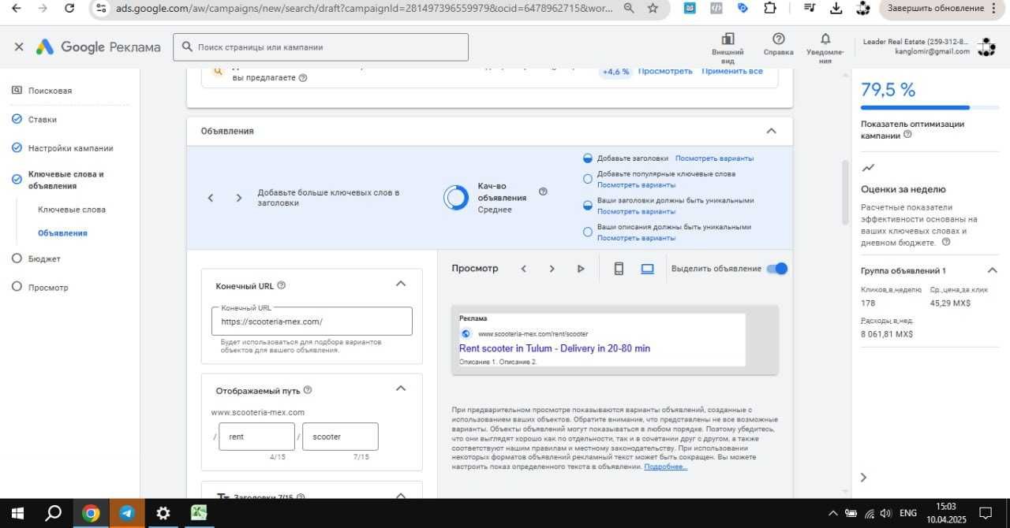1010x528 pixels.
Task: Open the account avatar in Google Ads header
Action: (x=986, y=47)
